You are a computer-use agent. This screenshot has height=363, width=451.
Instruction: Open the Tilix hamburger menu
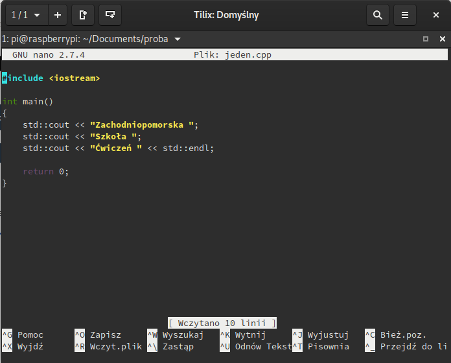coord(405,15)
